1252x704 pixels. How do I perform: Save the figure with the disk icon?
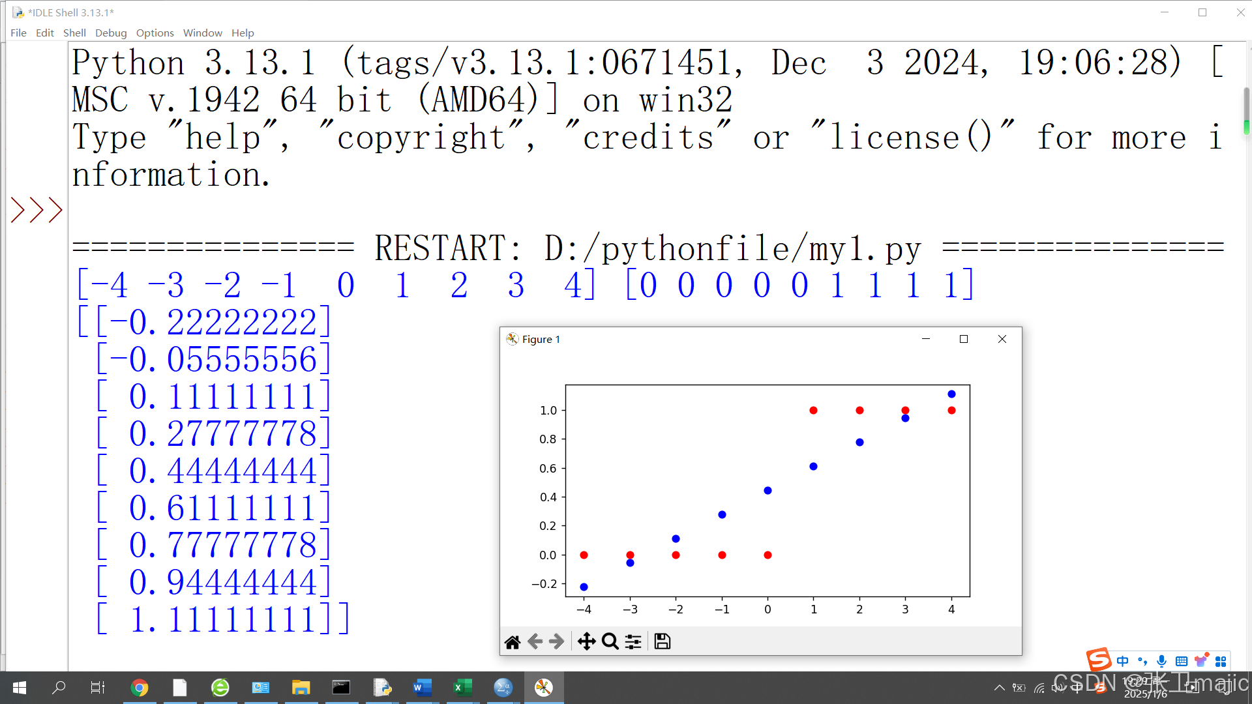coord(663,642)
